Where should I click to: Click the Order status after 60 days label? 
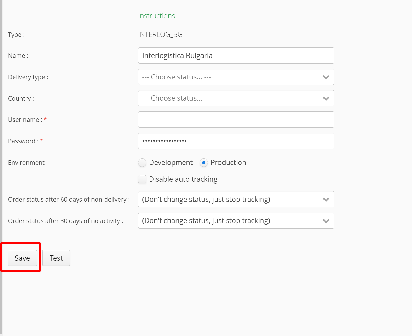click(69, 200)
